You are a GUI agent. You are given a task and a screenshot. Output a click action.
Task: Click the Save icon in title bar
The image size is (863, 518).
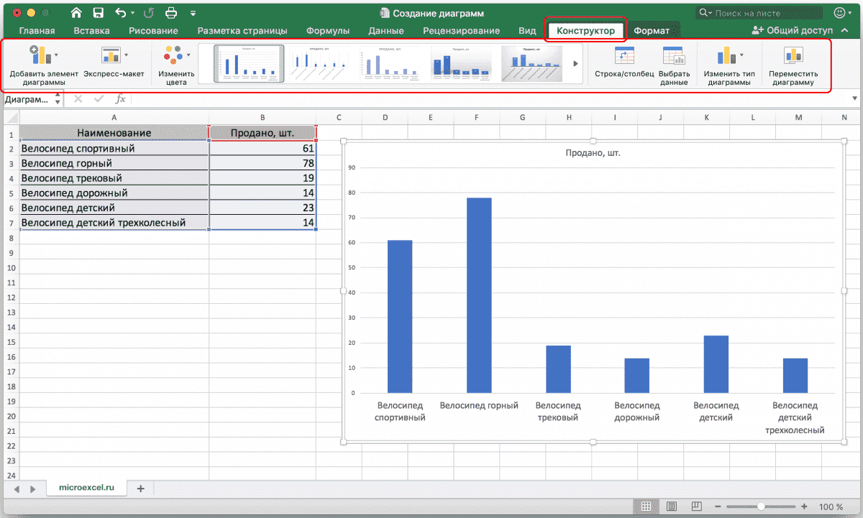(x=98, y=13)
